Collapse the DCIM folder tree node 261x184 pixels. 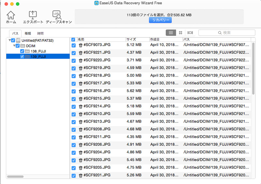[x=14, y=46]
